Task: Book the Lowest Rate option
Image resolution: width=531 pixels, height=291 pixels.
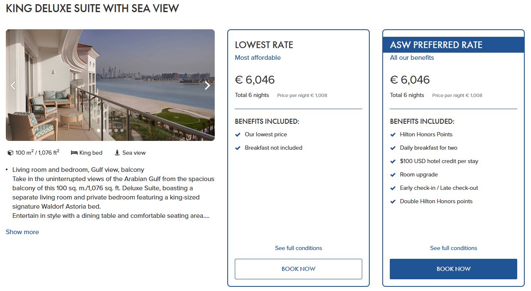Action: (x=298, y=269)
